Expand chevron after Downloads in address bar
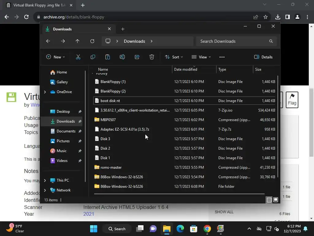The height and width of the screenshot is (236, 314). pyautogui.click(x=151, y=41)
